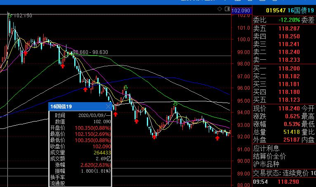Select the 卖一 ask row at 118.233
Viewport: 316px width, 187px height.
283,60
